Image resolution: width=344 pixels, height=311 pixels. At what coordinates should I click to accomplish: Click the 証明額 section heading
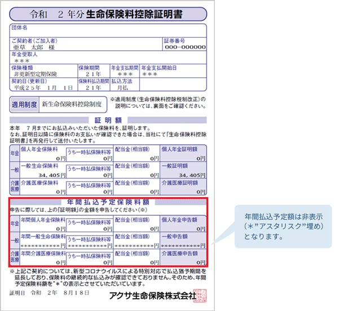(x=108, y=120)
